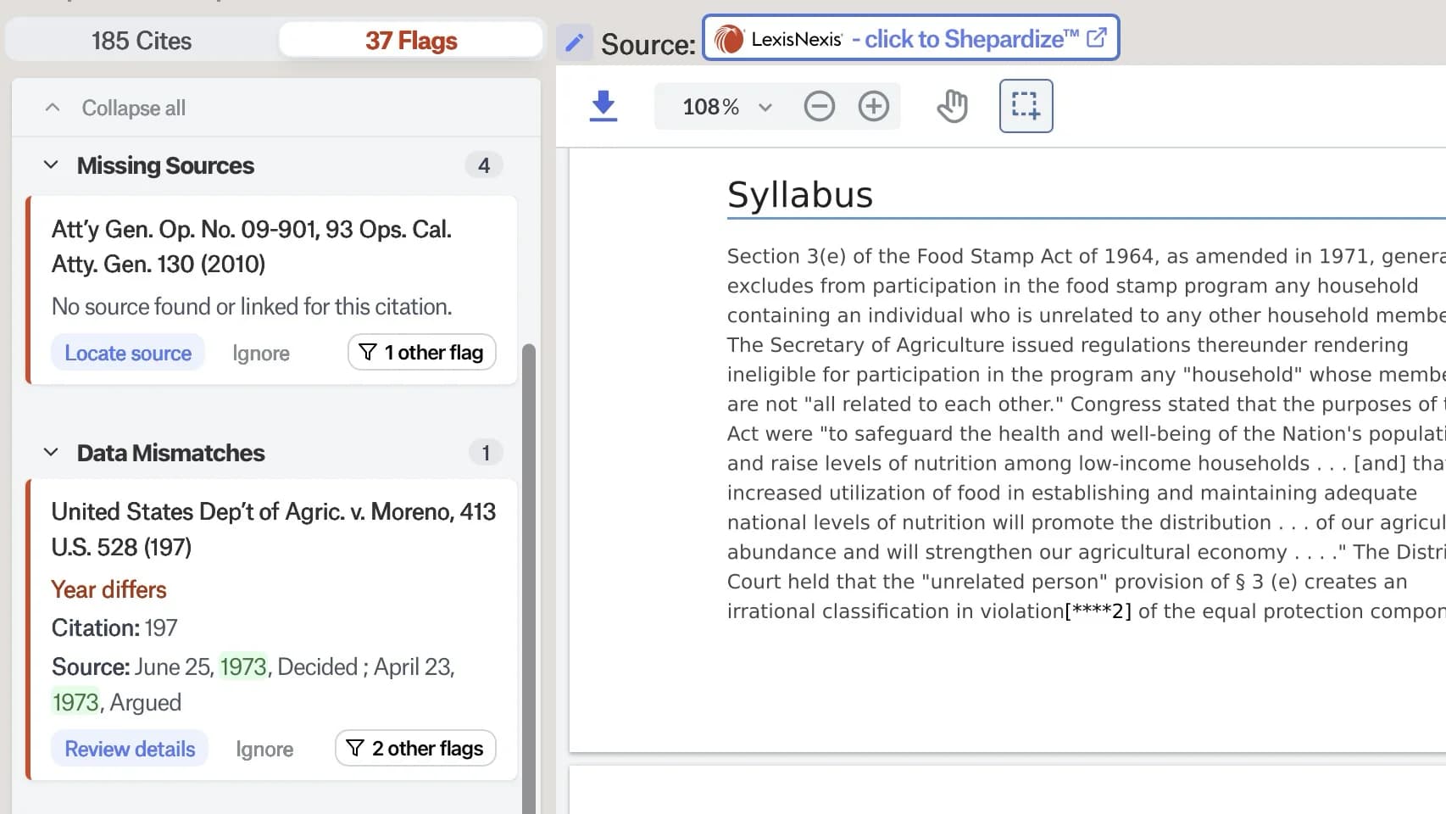Click the 'No source found or linked' message
The width and height of the screenshot is (1446, 814).
252,306
